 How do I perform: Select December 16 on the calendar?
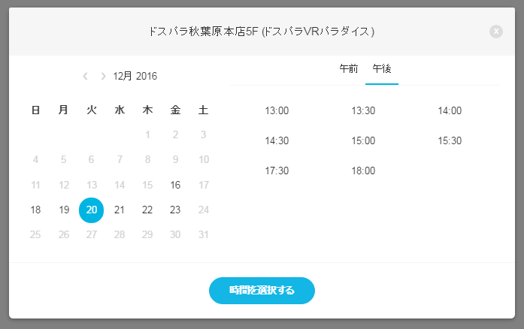click(x=175, y=185)
